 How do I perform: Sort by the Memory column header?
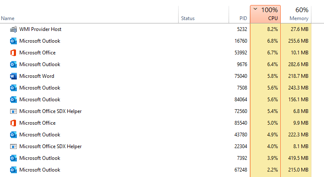point(299,18)
